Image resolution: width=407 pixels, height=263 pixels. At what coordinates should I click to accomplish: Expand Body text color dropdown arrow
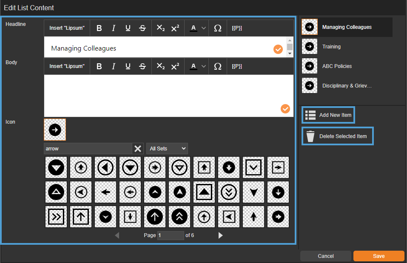pyautogui.click(x=204, y=66)
